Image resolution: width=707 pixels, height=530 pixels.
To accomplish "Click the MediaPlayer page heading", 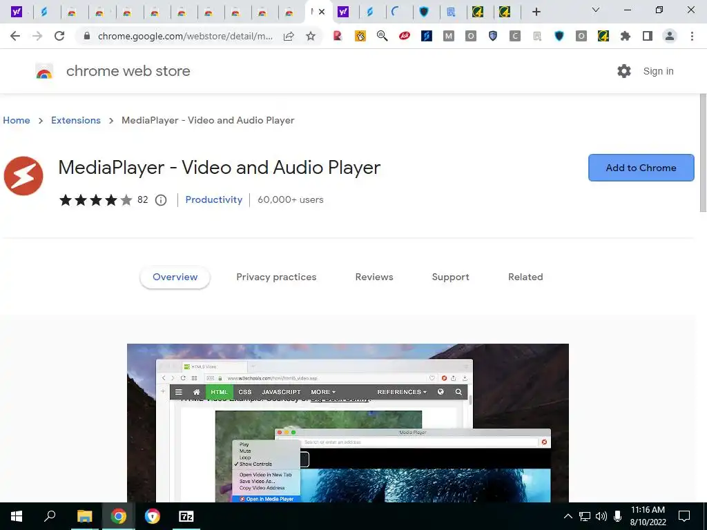I will [x=219, y=168].
